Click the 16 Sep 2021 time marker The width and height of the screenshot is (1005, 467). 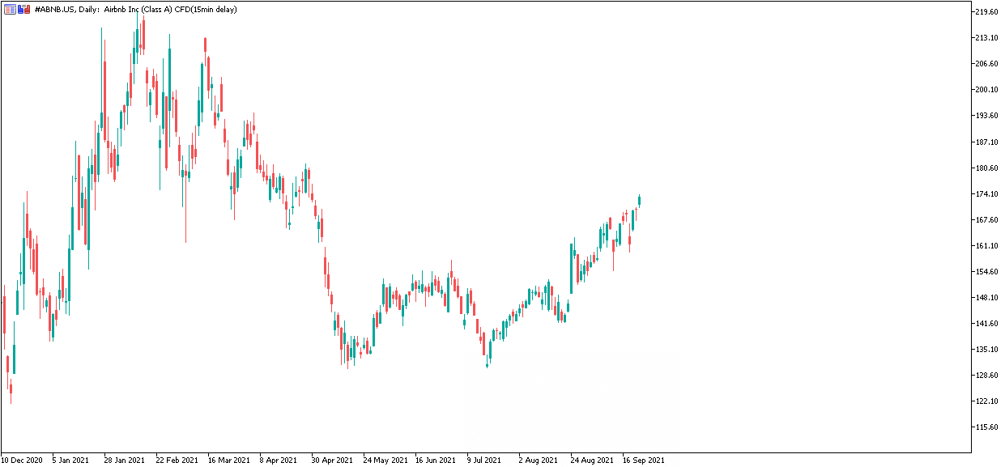click(644, 460)
